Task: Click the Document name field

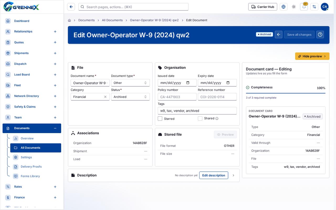Action: point(90,83)
